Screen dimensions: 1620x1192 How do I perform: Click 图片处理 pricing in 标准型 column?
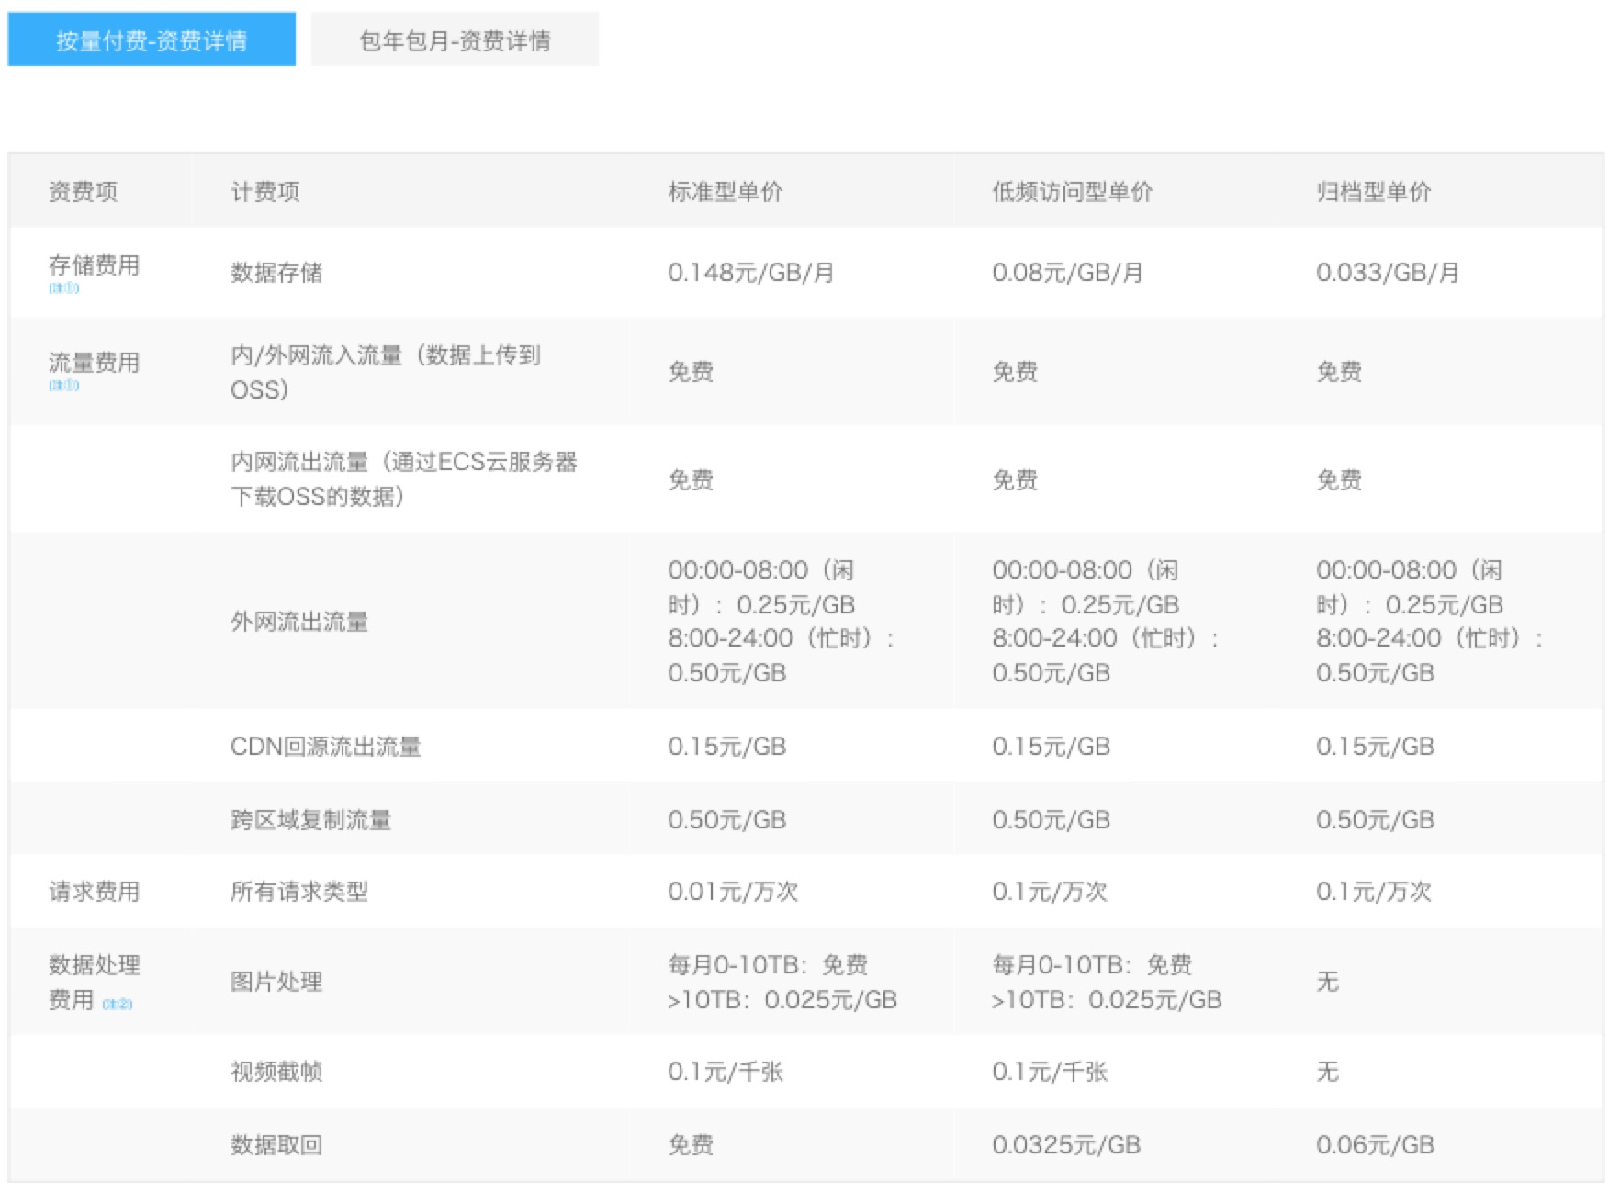[x=782, y=982]
